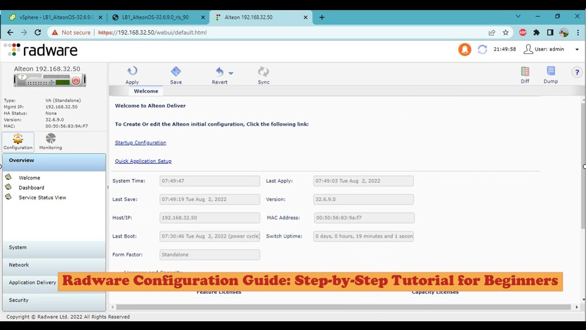Screen dimensions: 586x330
Task: Select Dashboard in the Overview tree
Action: pos(32,188)
